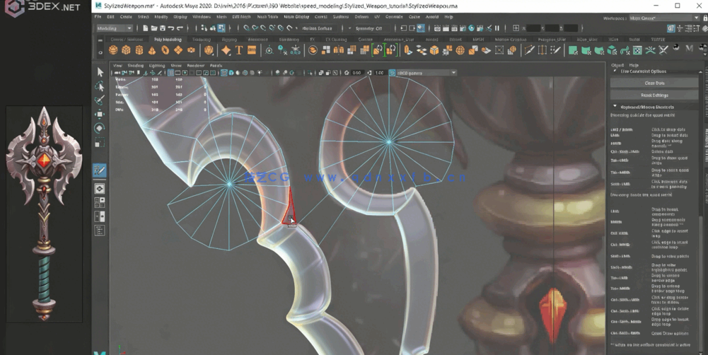
Task: Click the Combine meshes shelf icon
Action: 313,50
